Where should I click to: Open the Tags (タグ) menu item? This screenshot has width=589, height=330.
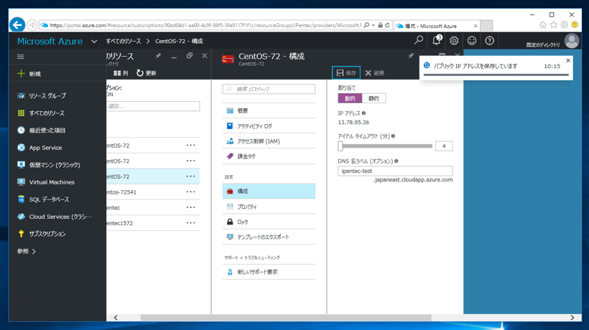[269, 156]
